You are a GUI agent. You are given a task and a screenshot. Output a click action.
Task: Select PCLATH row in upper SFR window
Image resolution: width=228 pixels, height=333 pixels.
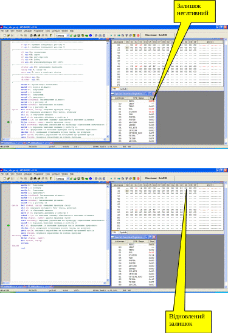click(x=133, y=128)
